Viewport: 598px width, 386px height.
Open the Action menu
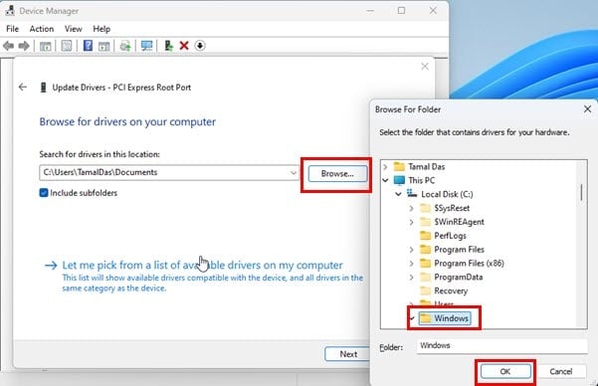(x=42, y=29)
